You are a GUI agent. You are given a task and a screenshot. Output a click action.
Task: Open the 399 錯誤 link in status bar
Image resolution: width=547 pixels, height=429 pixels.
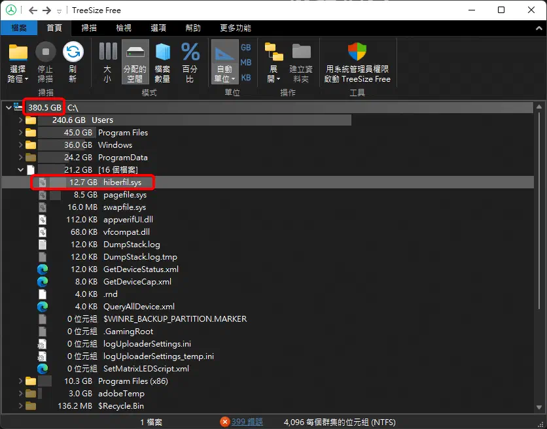click(x=247, y=422)
